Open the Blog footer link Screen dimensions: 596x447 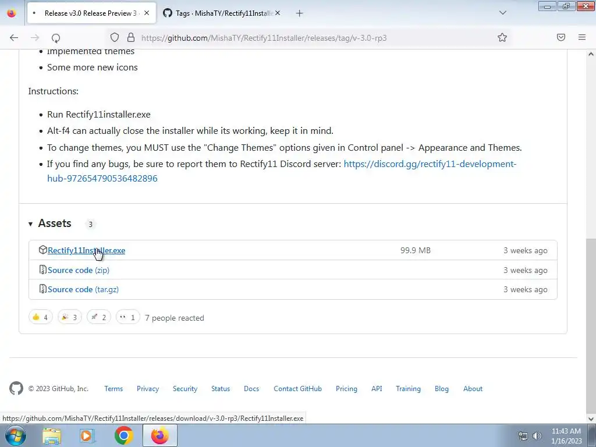click(x=442, y=388)
